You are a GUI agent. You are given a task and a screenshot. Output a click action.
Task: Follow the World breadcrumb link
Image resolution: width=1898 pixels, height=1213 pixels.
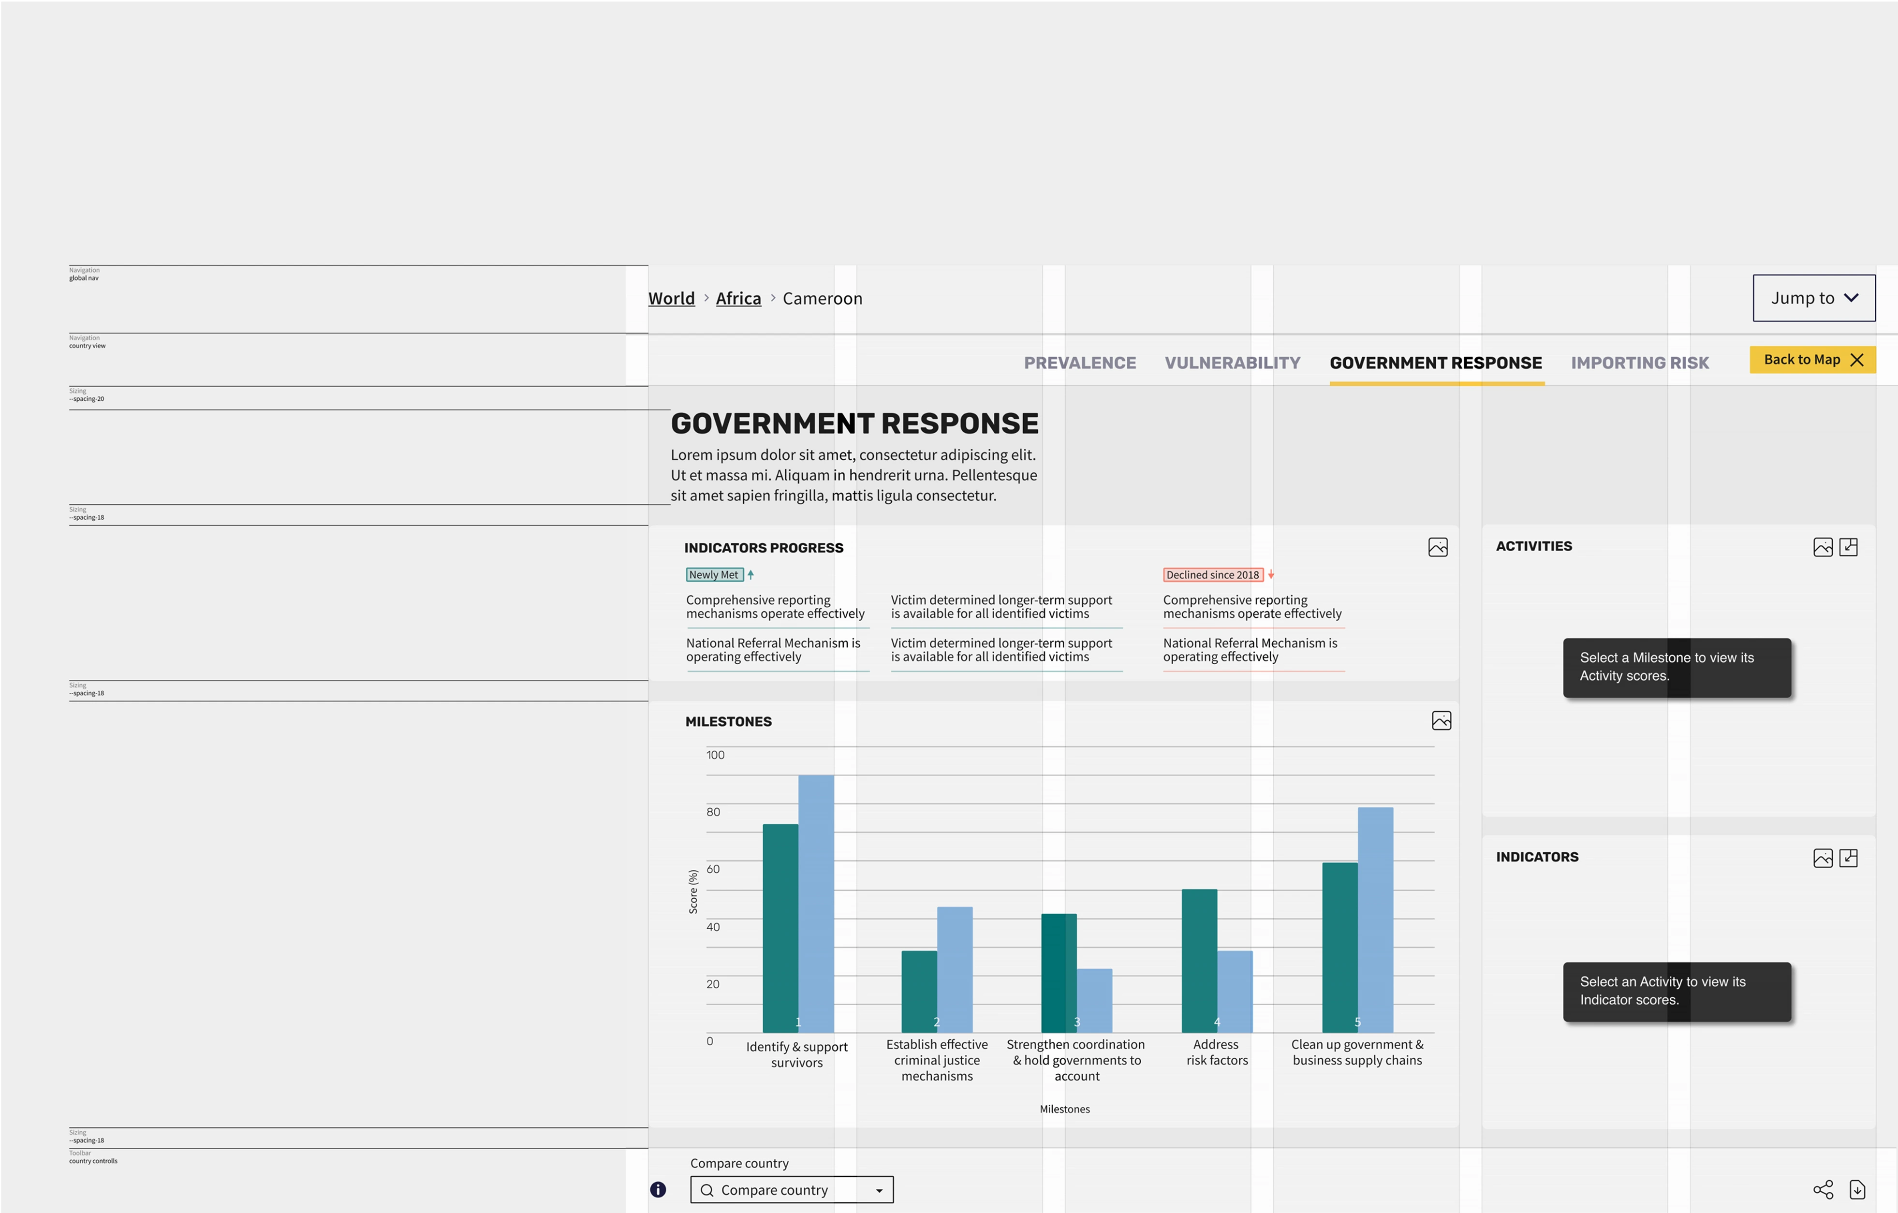click(671, 298)
